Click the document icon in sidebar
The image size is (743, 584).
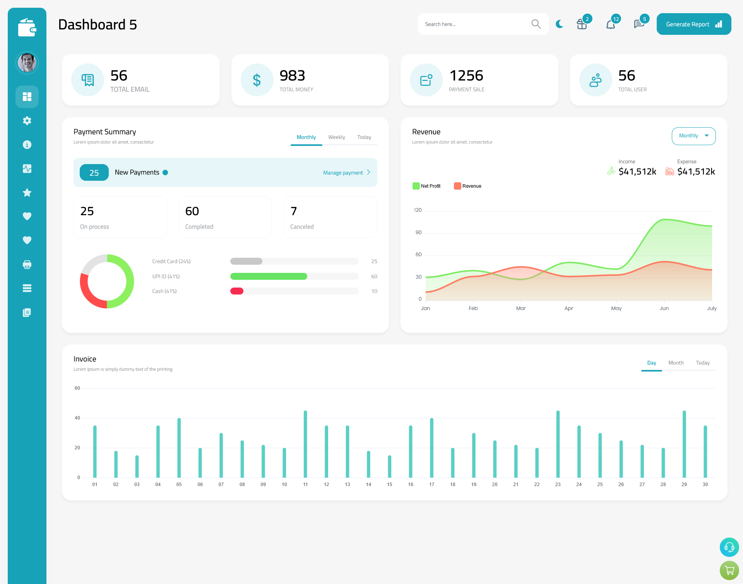pyautogui.click(x=27, y=313)
